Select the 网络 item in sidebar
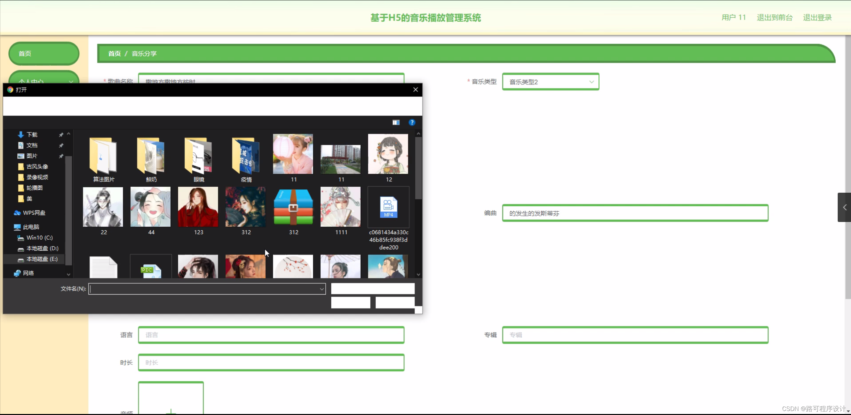Screen dimensions: 851x415 pyautogui.click(x=29, y=273)
